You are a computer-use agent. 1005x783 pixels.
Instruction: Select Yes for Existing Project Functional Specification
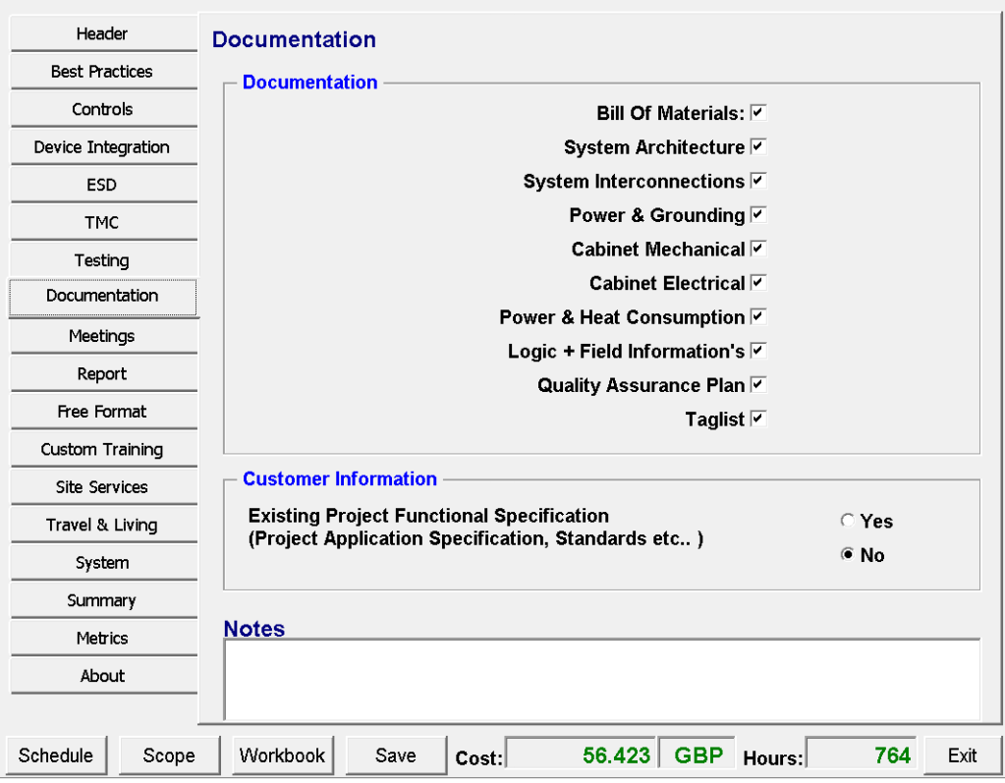(848, 522)
